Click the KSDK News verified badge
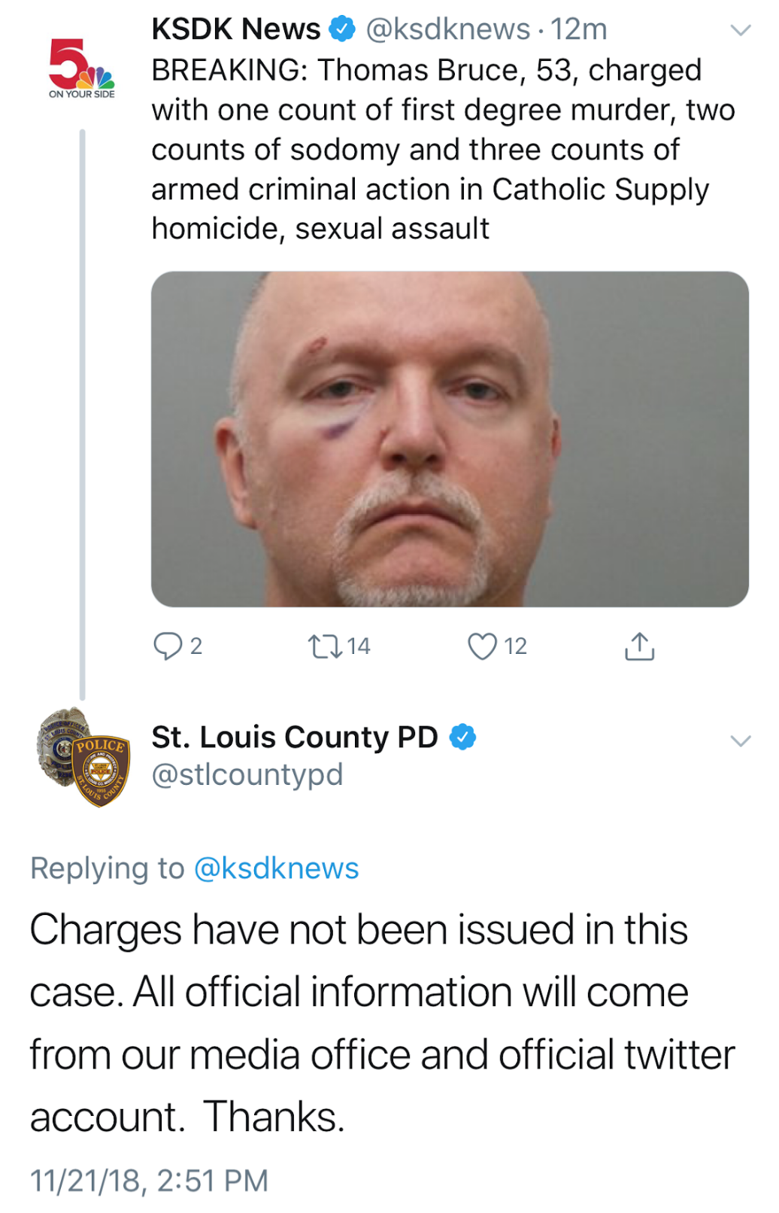The image size is (779, 1213). (x=343, y=29)
